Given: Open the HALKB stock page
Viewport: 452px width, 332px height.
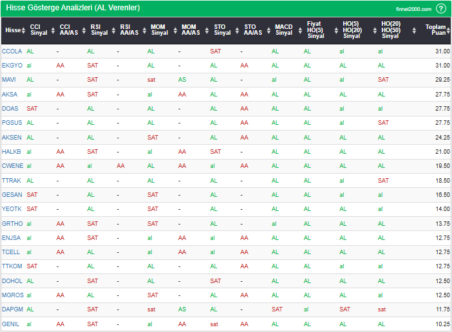Looking at the screenshot, I should coord(12,152).
